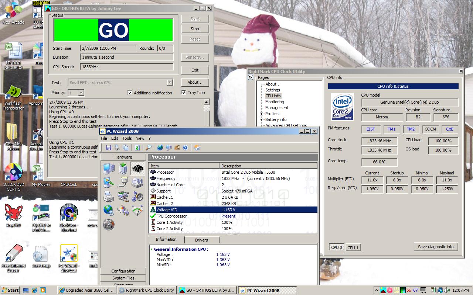The image size is (473, 295).
Task: Toggle the EIST PM feature box
Action: coord(371,129)
